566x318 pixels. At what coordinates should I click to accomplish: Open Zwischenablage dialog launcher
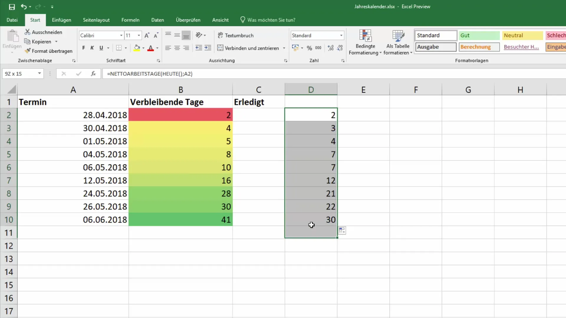[74, 61]
